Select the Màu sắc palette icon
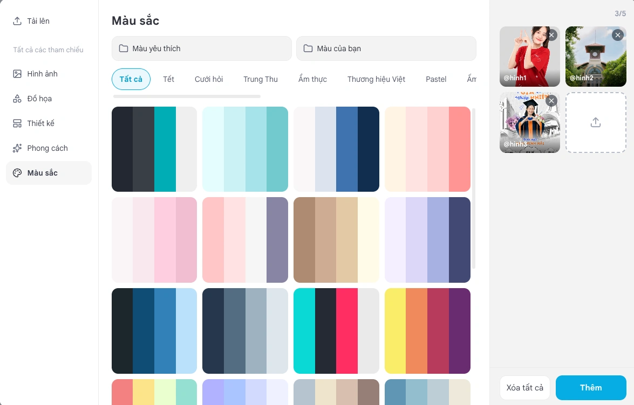This screenshot has width=634, height=405. click(x=17, y=173)
